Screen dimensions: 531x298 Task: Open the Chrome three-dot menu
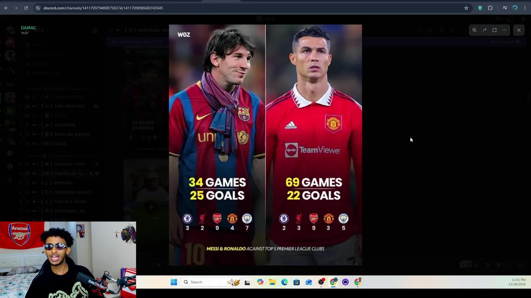tap(525, 8)
